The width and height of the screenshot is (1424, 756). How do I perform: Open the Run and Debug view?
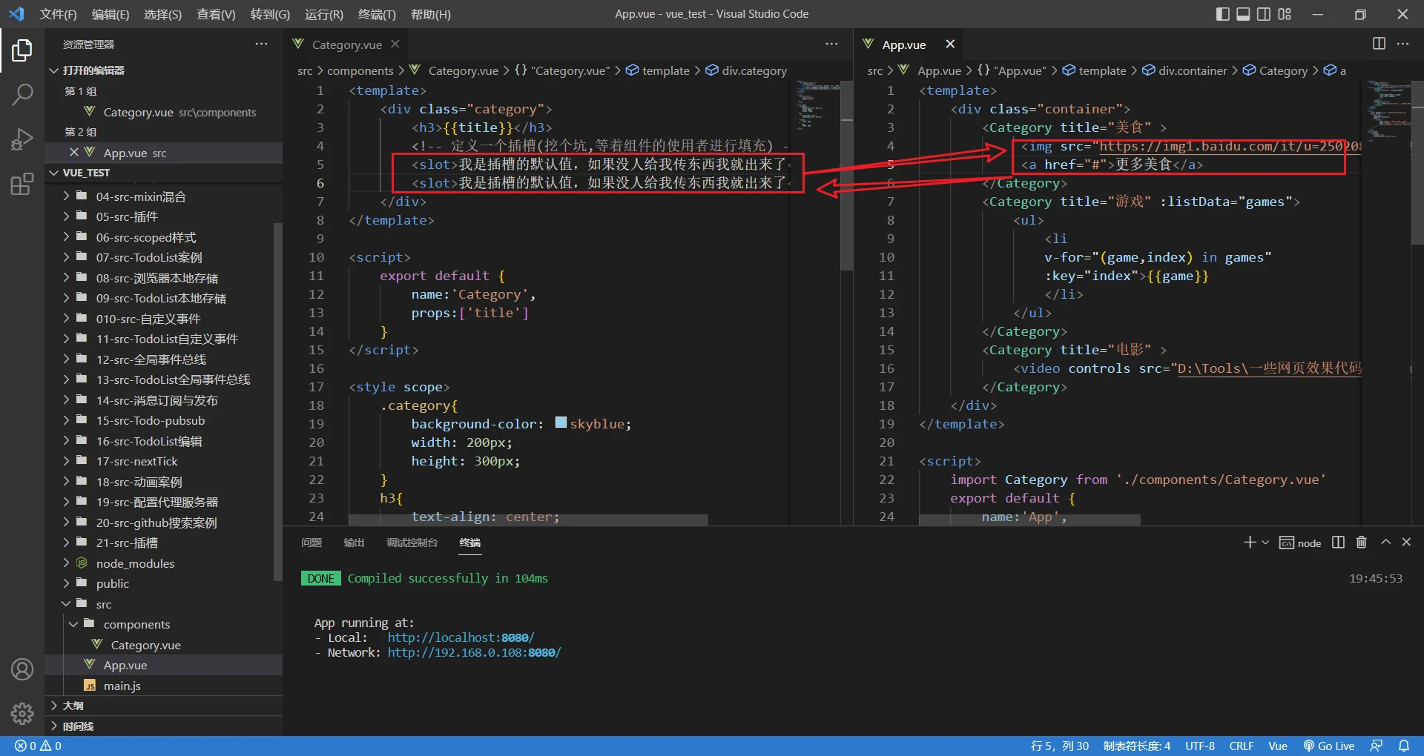coord(22,139)
